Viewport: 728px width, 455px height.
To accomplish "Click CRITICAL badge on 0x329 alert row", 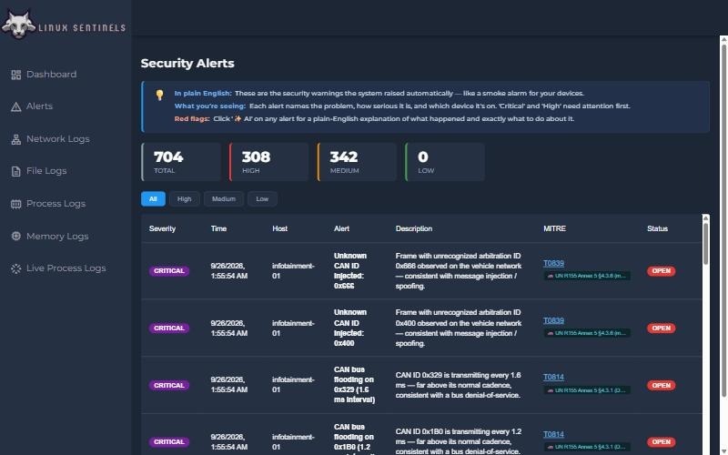I will 169,385.
